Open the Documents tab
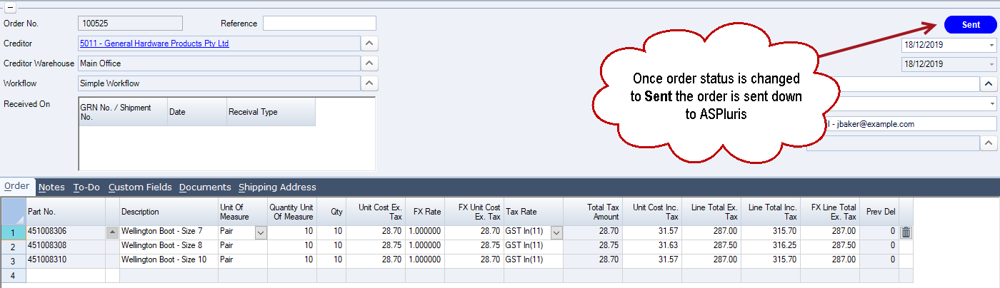 (205, 187)
